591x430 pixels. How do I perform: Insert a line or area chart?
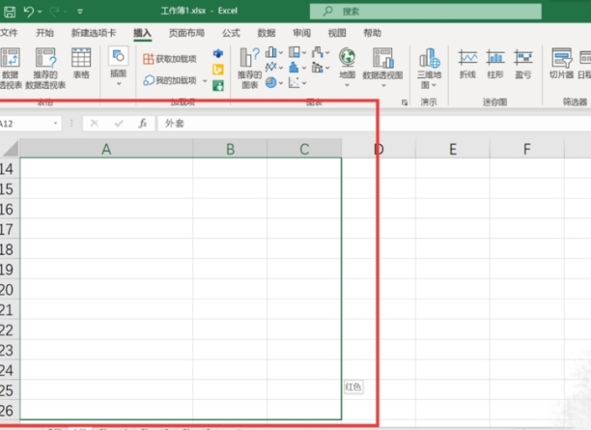(274, 68)
